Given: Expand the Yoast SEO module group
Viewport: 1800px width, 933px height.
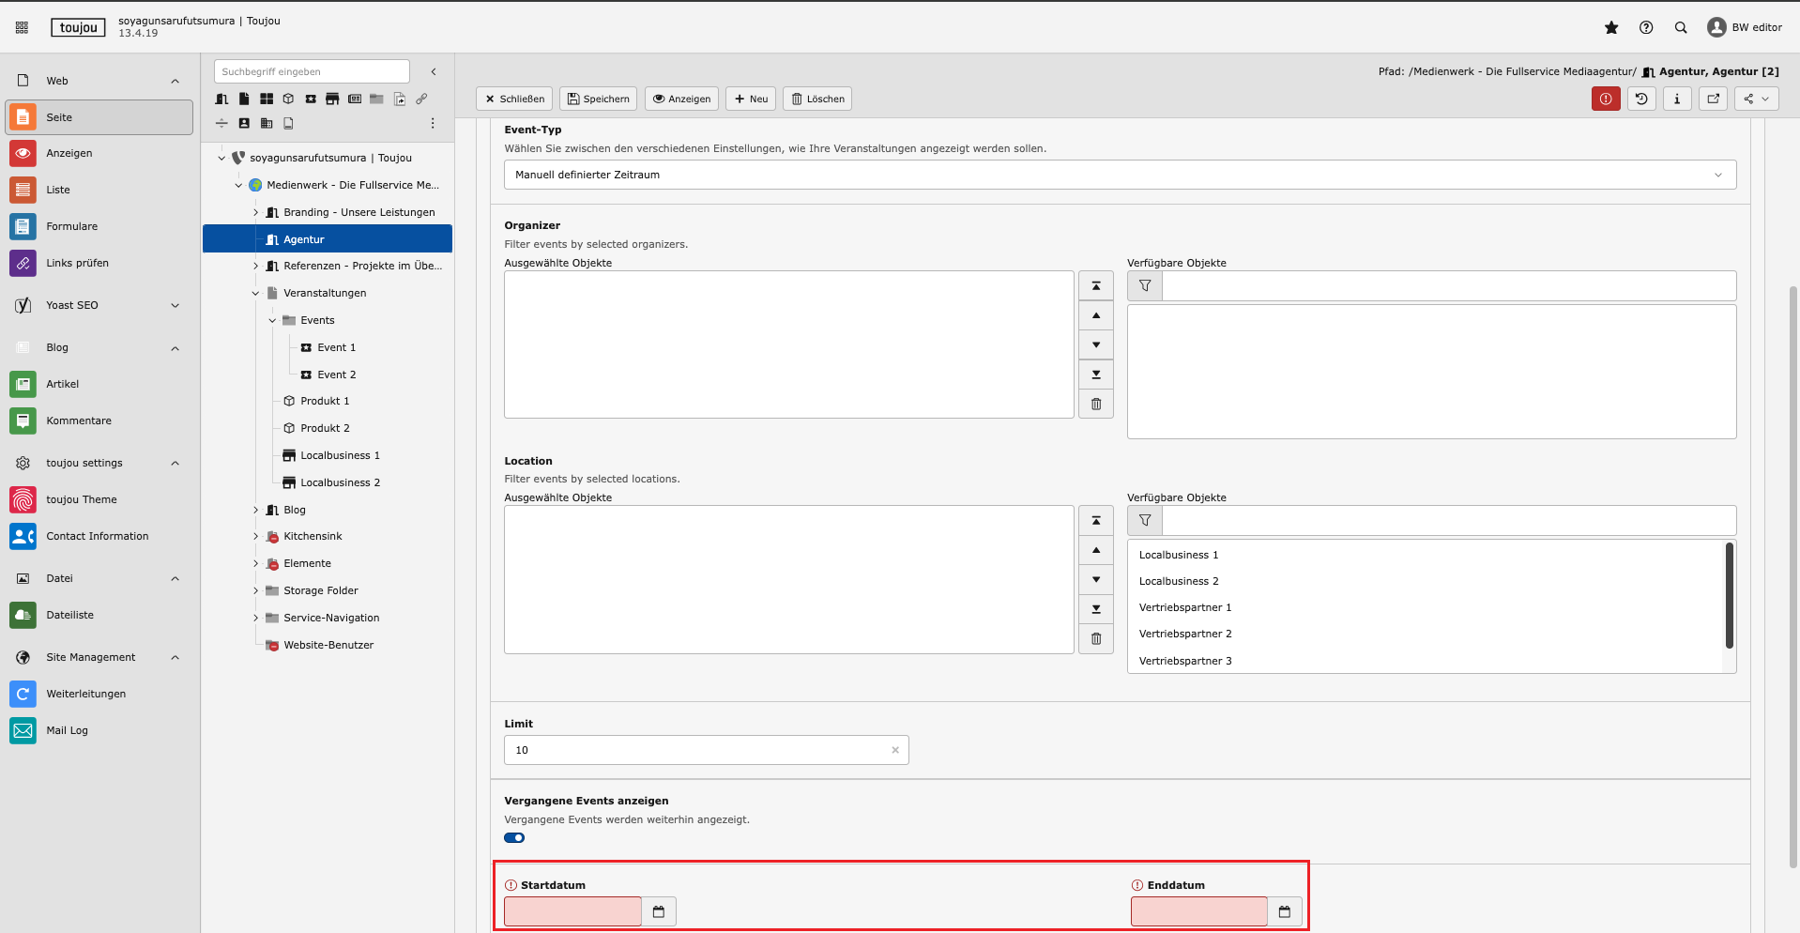Looking at the screenshot, I should click(175, 305).
